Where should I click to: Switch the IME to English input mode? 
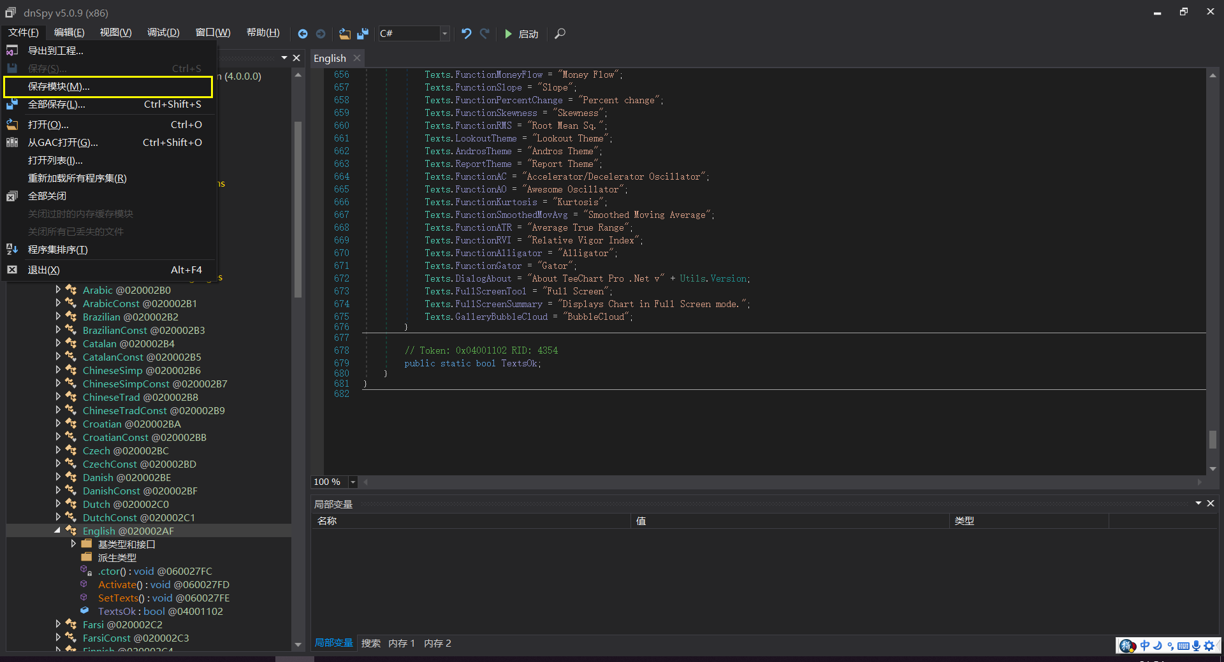point(1145,645)
